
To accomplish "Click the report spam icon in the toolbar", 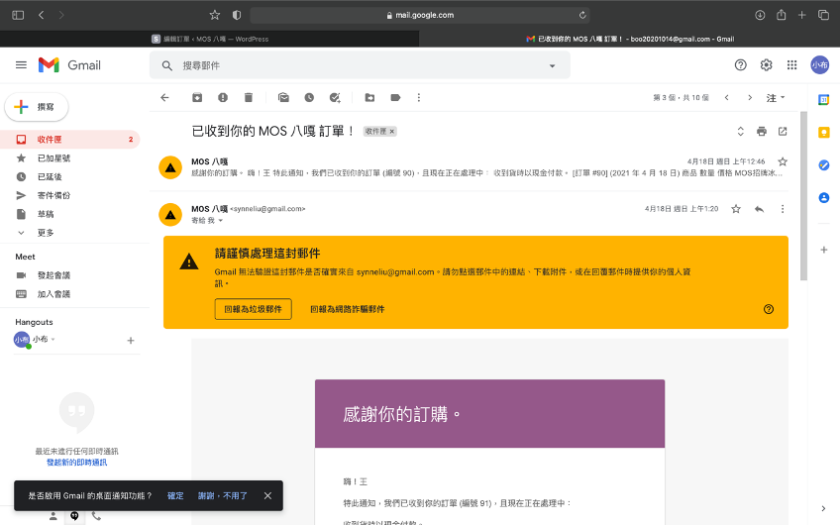I will [x=222, y=97].
